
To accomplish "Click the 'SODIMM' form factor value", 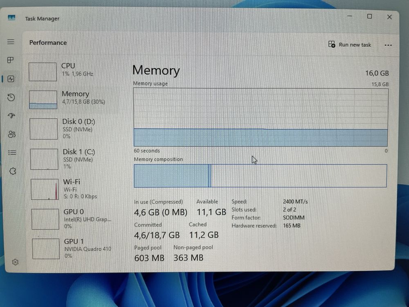I will 293,217.
